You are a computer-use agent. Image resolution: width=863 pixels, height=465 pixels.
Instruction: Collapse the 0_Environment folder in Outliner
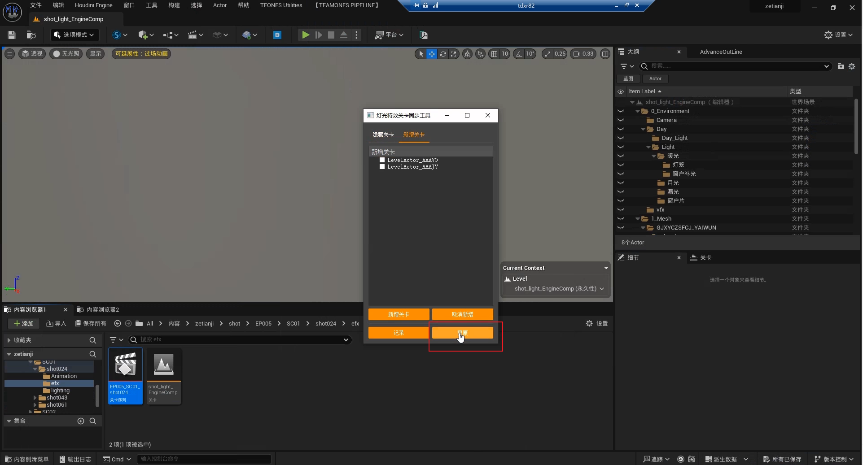[638, 111]
